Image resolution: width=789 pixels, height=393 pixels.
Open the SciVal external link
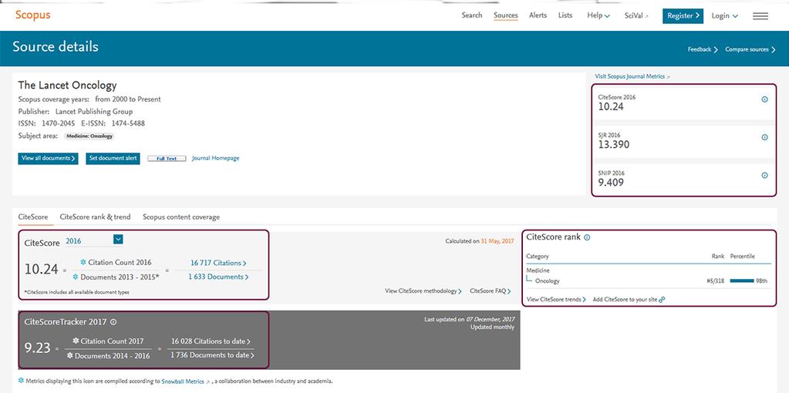coord(636,15)
